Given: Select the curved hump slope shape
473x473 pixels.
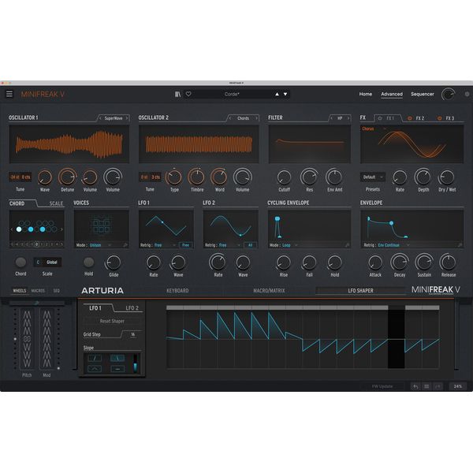Looking at the screenshot, I should 95,369.
